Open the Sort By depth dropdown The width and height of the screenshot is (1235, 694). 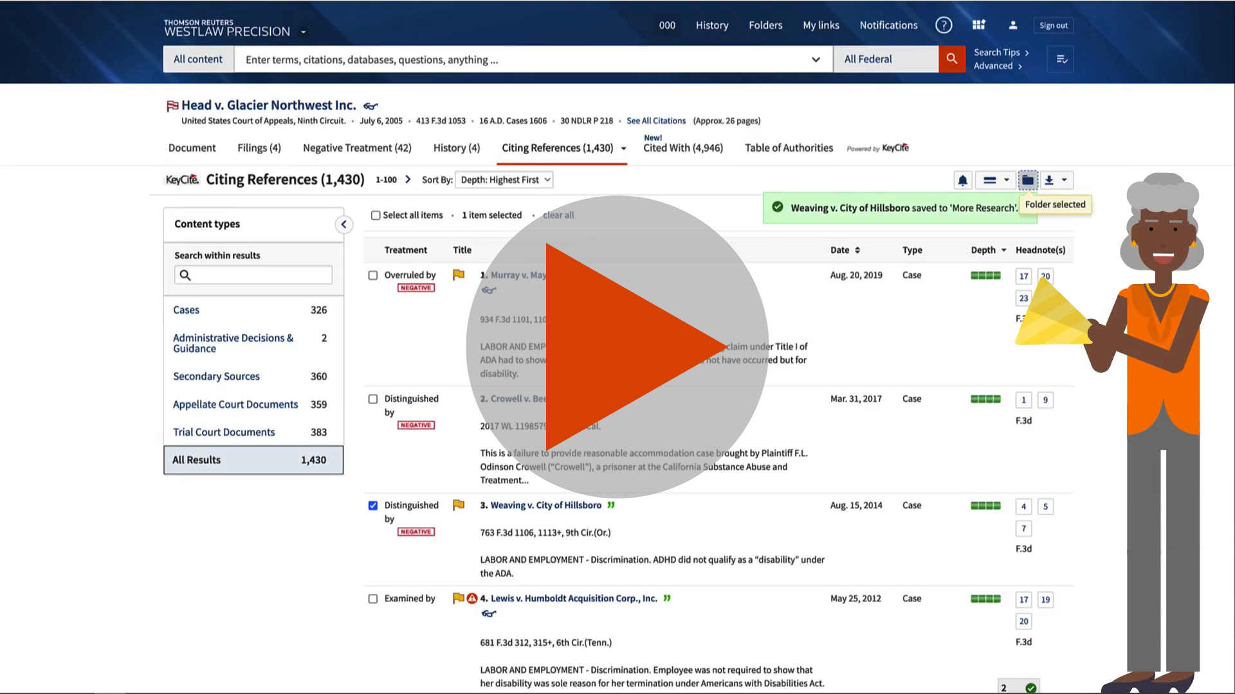coord(505,180)
